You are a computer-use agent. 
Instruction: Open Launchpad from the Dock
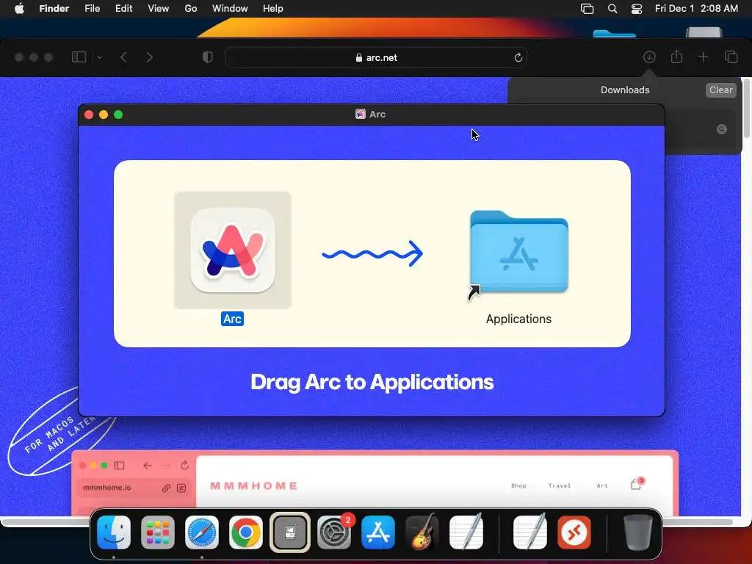pyautogui.click(x=158, y=532)
